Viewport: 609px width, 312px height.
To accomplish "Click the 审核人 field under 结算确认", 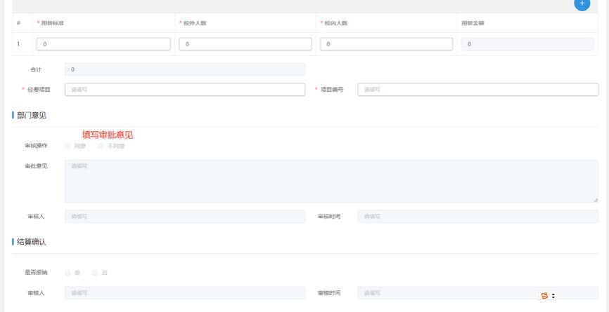I will 185,293.
